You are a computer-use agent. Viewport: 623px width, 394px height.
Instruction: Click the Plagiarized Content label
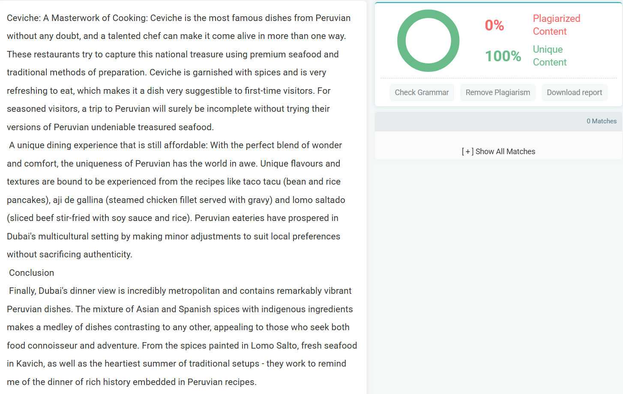coord(556,25)
